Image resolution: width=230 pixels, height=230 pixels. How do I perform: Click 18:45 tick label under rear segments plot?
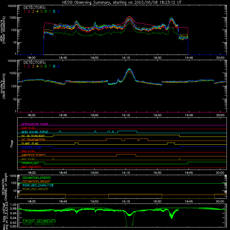point(63,115)
